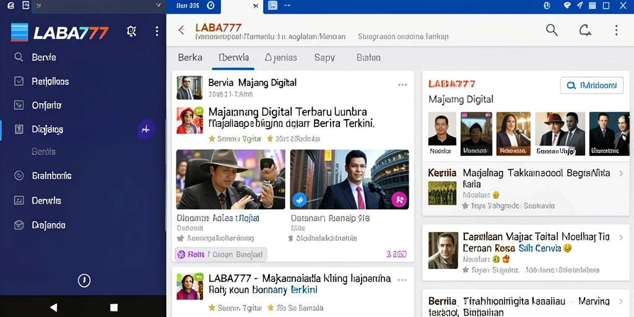Click the green thumbnail under Kertiia
This screenshot has width=634, height=317.
coord(442,193)
